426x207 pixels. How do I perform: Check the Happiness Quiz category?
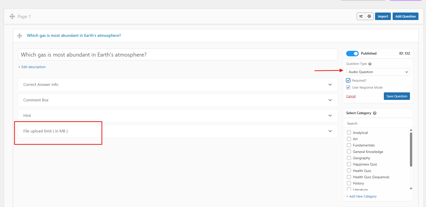tap(349, 164)
